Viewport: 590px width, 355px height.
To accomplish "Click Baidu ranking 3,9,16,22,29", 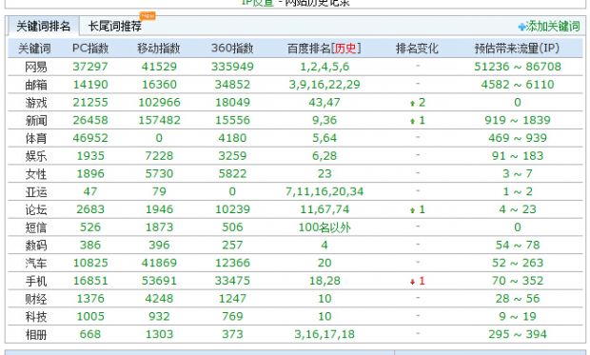I will pos(324,85).
